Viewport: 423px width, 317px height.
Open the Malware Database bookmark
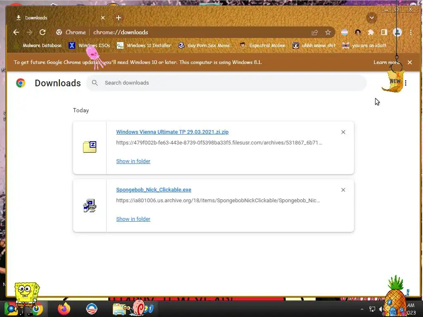tap(38, 45)
